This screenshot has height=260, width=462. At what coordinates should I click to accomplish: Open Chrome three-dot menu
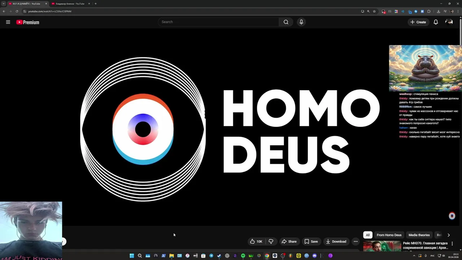[458, 11]
